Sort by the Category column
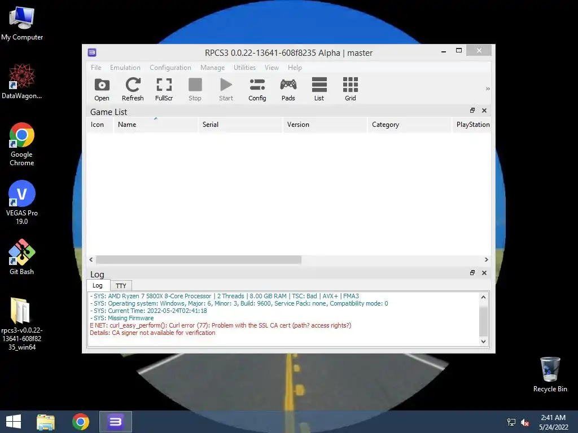 (410, 125)
